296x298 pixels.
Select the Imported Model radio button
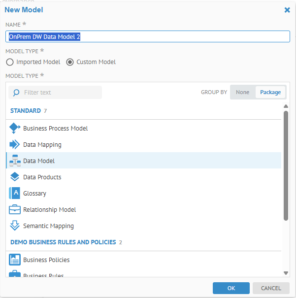pos(10,62)
